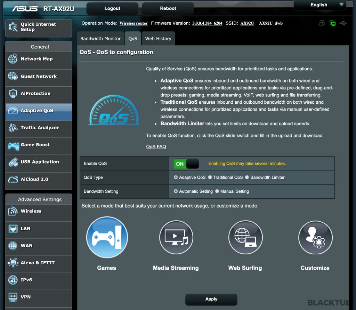Click the Guest Network icon
This screenshot has height=310, width=356.
pyautogui.click(x=13, y=76)
